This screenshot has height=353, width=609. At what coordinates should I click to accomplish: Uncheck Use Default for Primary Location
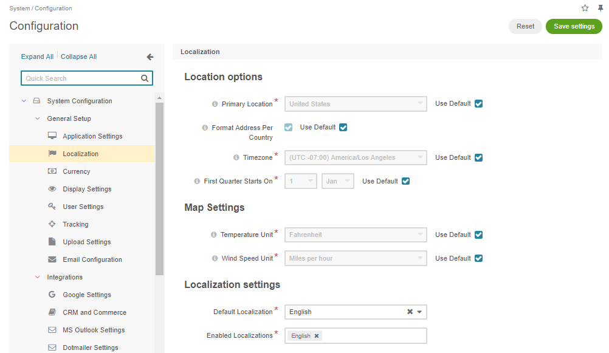pyautogui.click(x=478, y=104)
